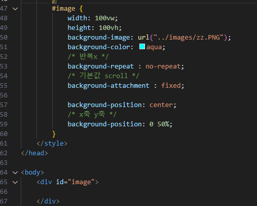The height and width of the screenshot is (206, 257).
Task: Click the "url" function text
Action: coord(143,38)
